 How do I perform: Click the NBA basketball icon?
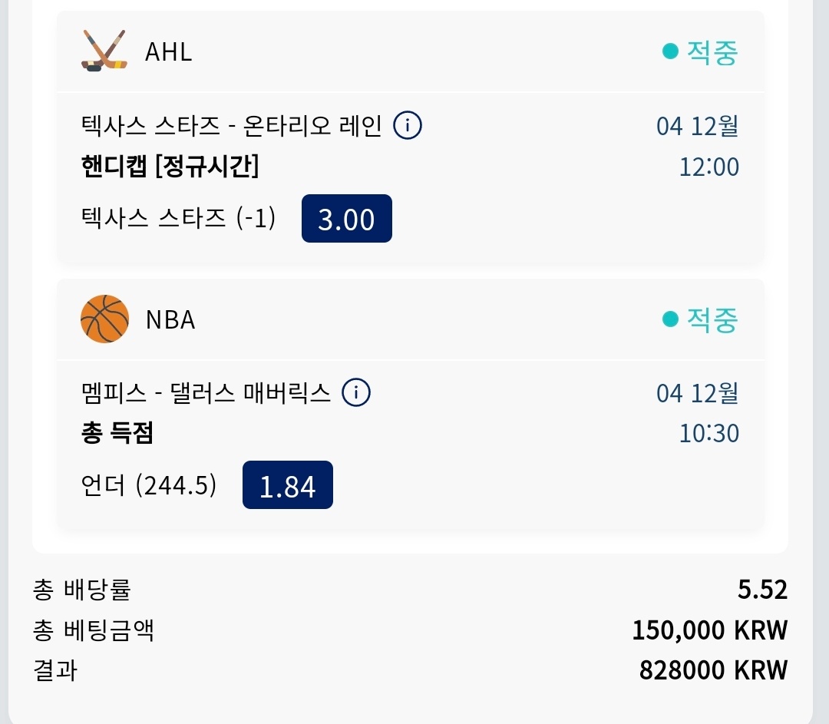pos(104,319)
